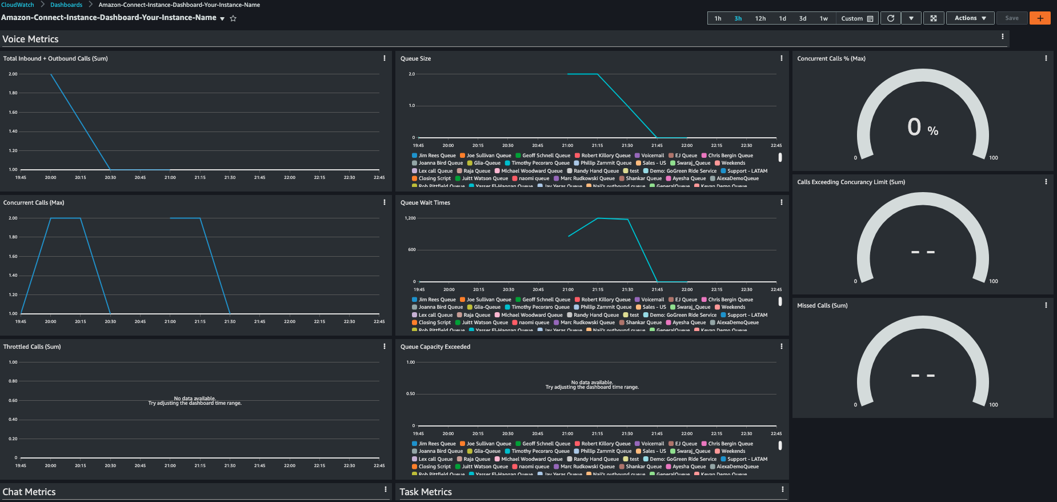
Task: Select the 12h time range
Action: click(x=760, y=18)
